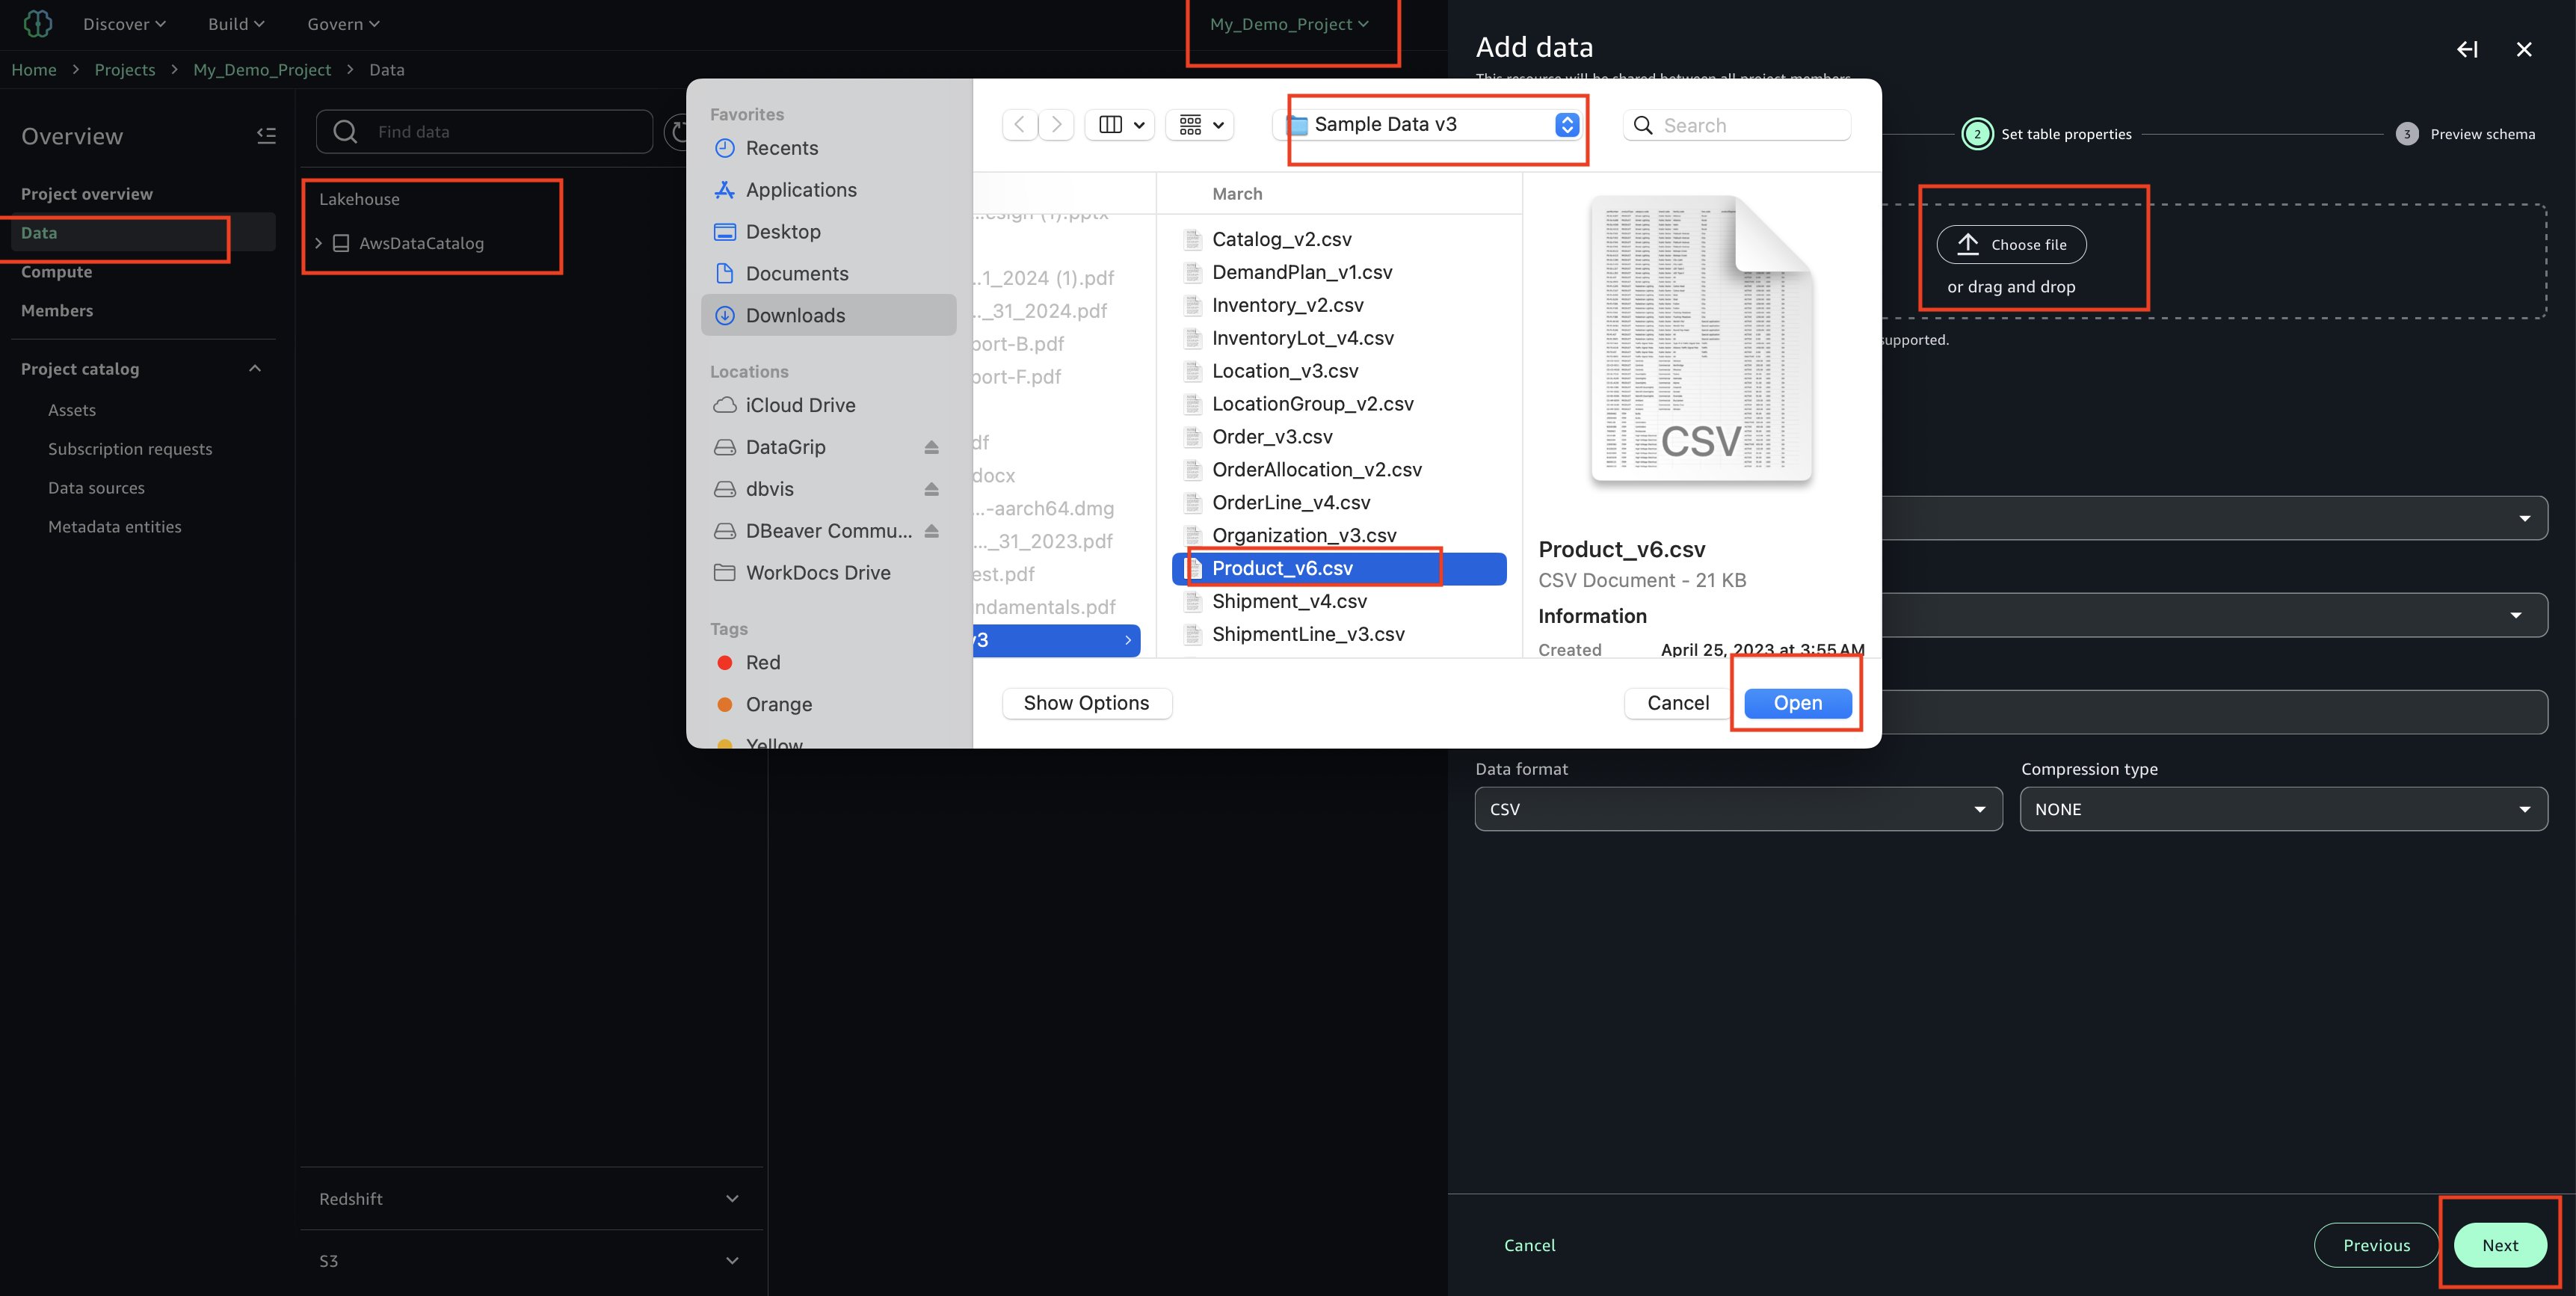
Task: Collapse the Project catalog section
Action: (255, 369)
